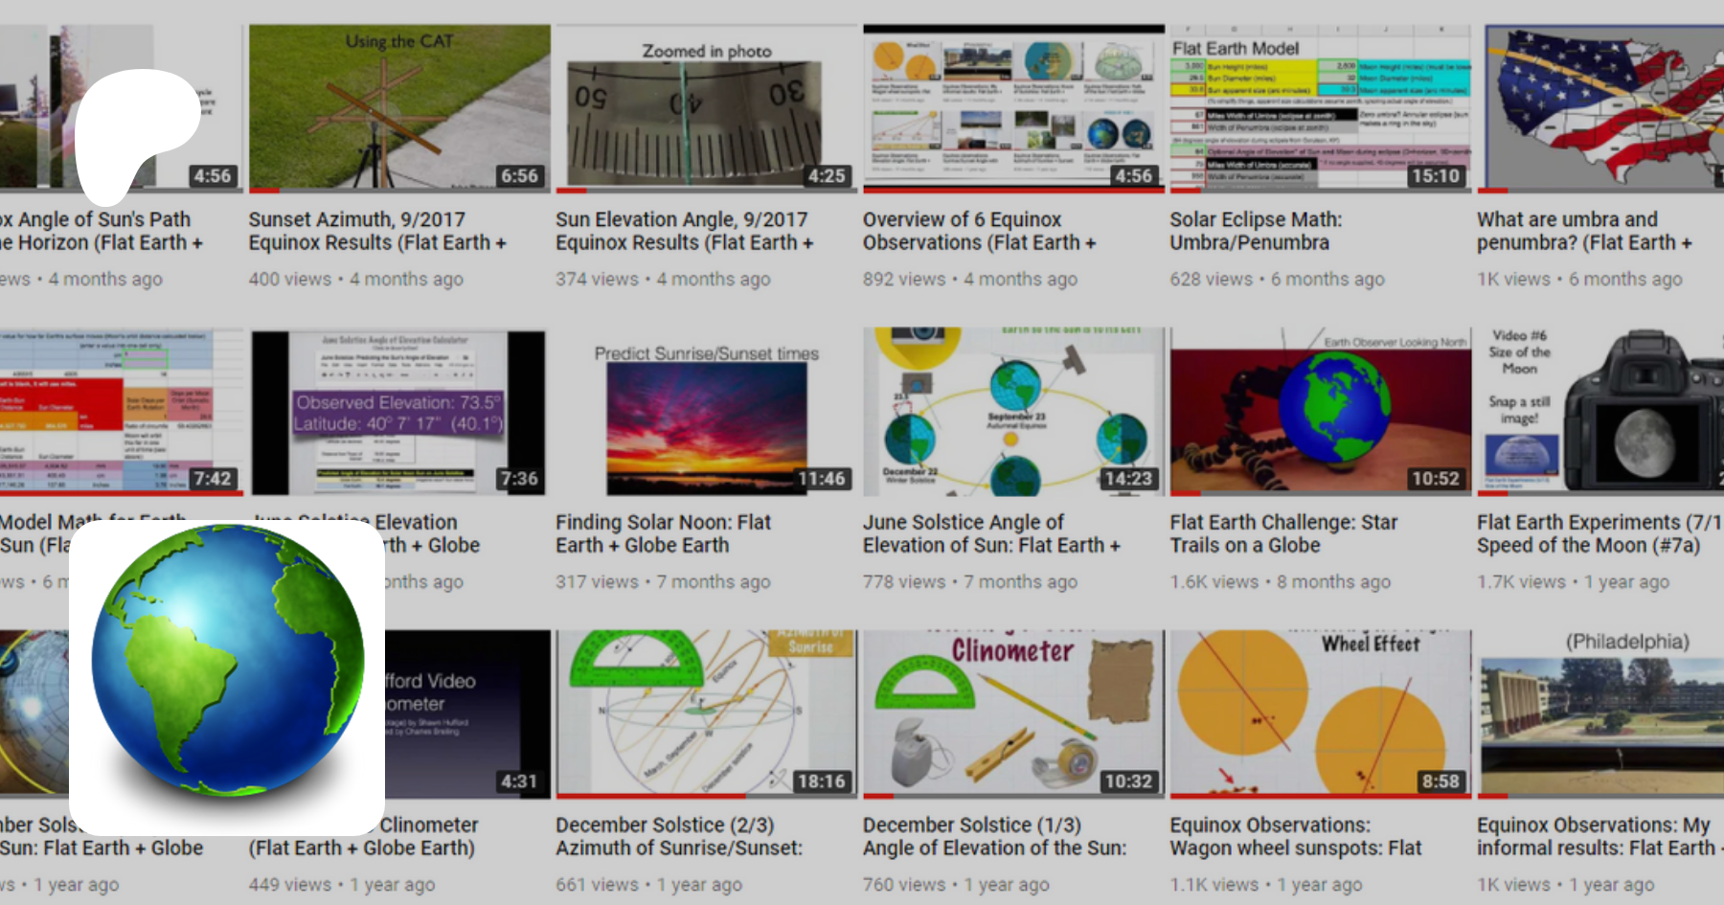Click the 'Zoomed in photo' video thumbnail
1724x905 pixels.
706,106
